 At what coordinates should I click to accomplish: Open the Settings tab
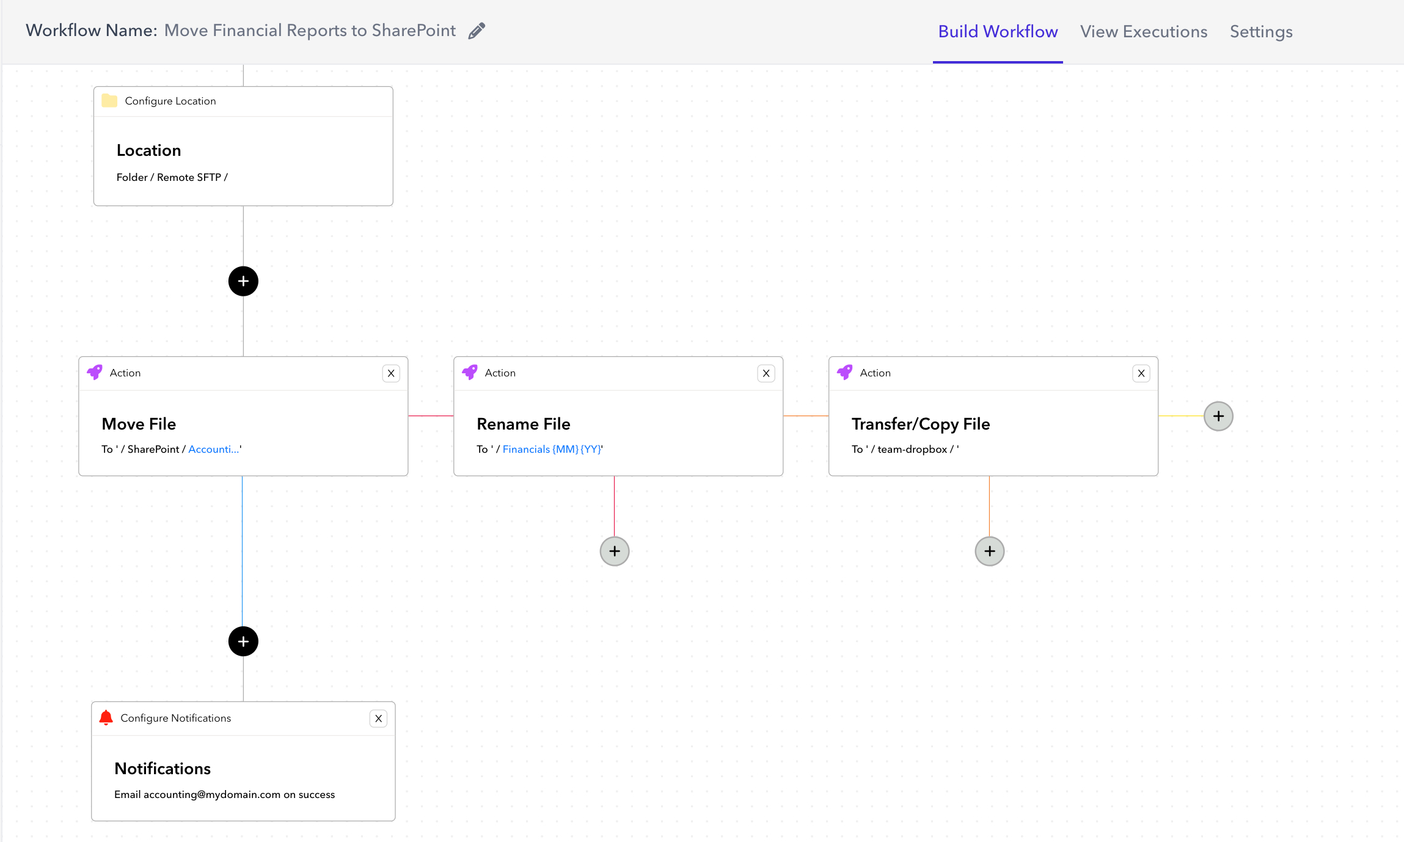tap(1261, 32)
